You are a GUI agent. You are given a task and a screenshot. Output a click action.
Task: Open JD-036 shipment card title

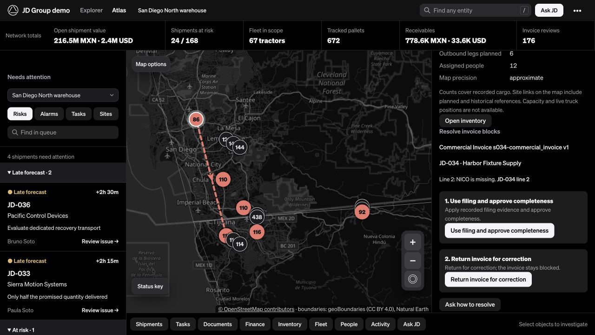[19, 205]
